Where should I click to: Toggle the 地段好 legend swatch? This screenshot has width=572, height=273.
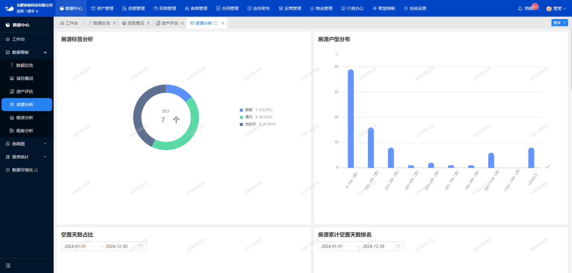pos(241,124)
